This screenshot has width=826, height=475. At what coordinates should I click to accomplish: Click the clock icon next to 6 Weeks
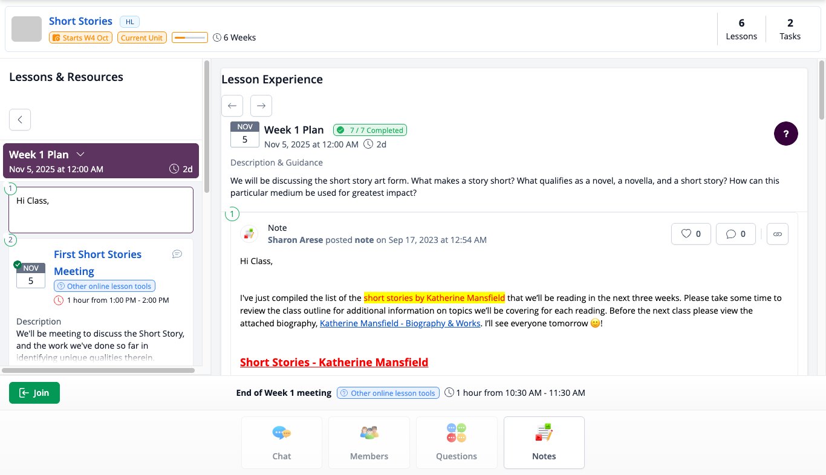[x=217, y=37]
